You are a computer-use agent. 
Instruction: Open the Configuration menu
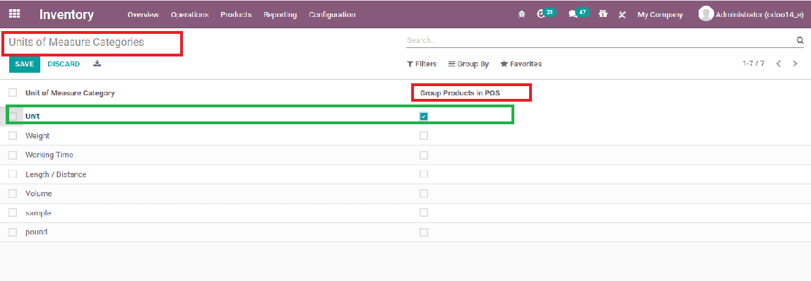[332, 14]
